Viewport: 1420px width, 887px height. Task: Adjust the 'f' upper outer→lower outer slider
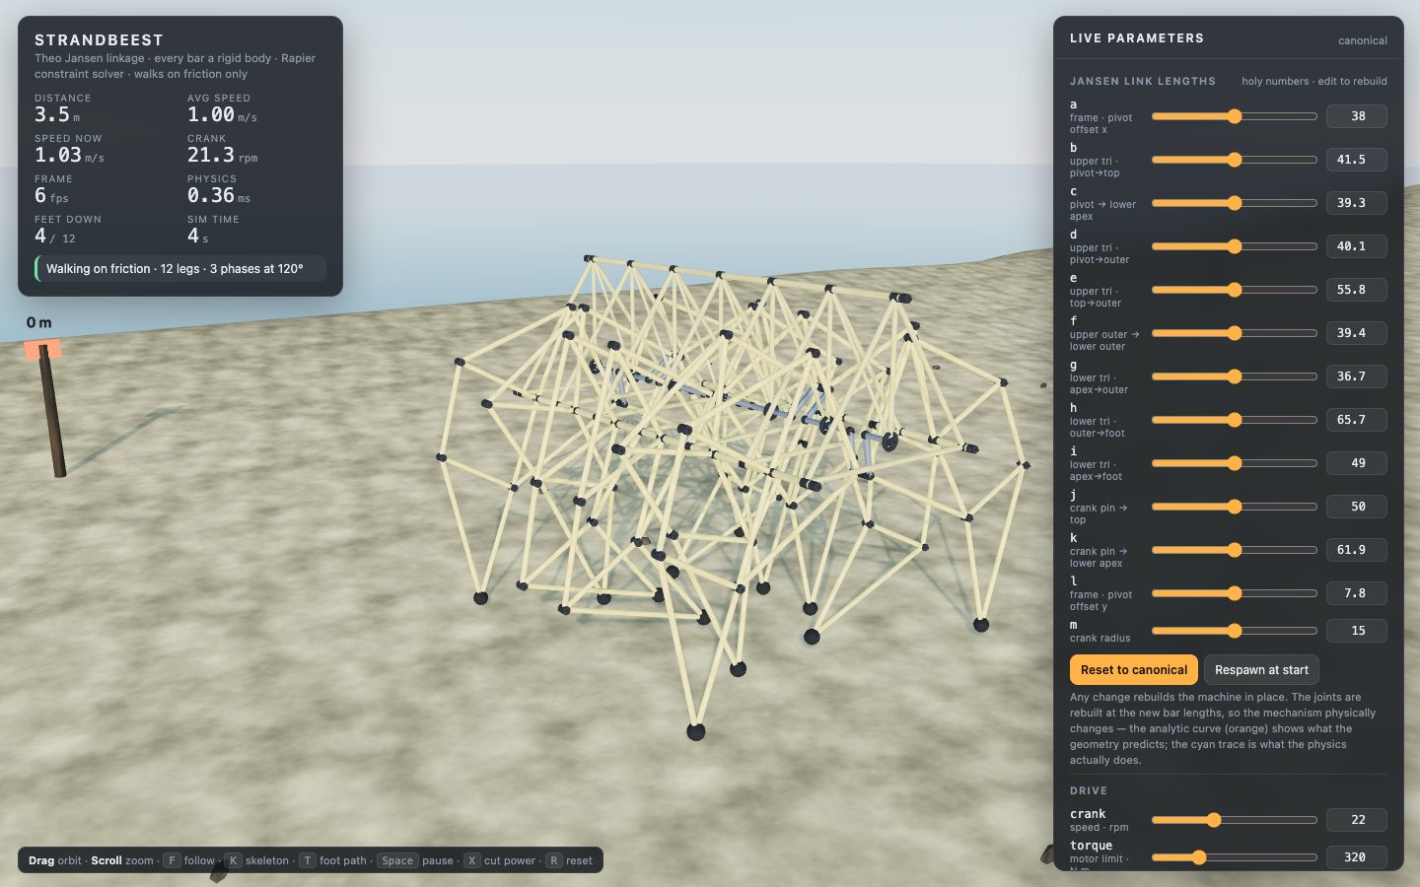[x=1235, y=333]
